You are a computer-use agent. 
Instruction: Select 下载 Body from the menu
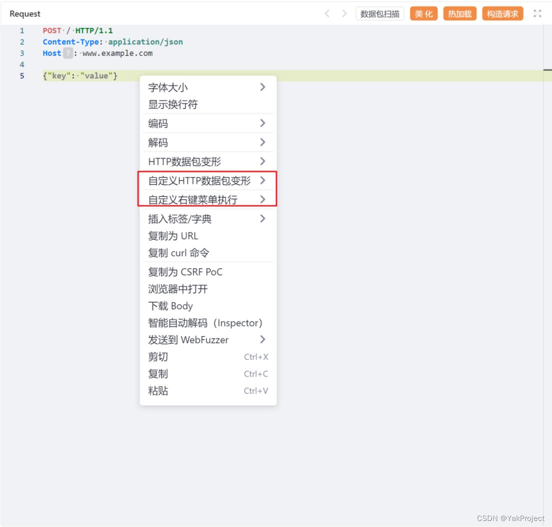pos(208,306)
